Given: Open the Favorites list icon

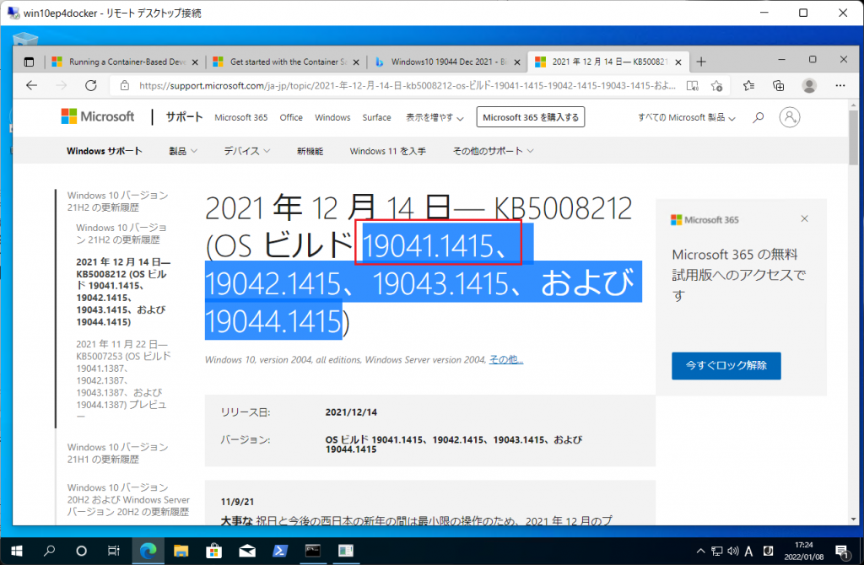Looking at the screenshot, I should point(748,85).
